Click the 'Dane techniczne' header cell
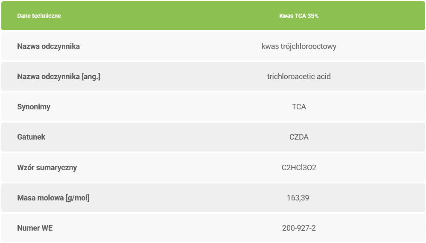 click(39, 16)
